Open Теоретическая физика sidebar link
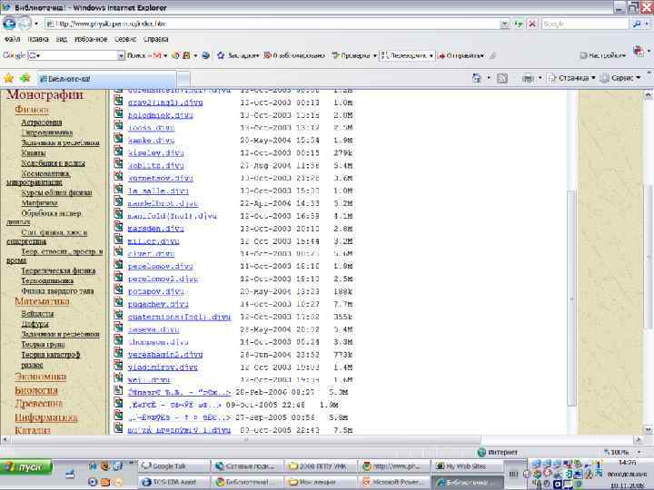 pyautogui.click(x=58, y=270)
